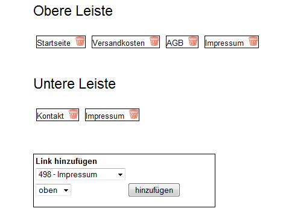Click the hinzufügen button
292x217 pixels.
tap(154, 190)
